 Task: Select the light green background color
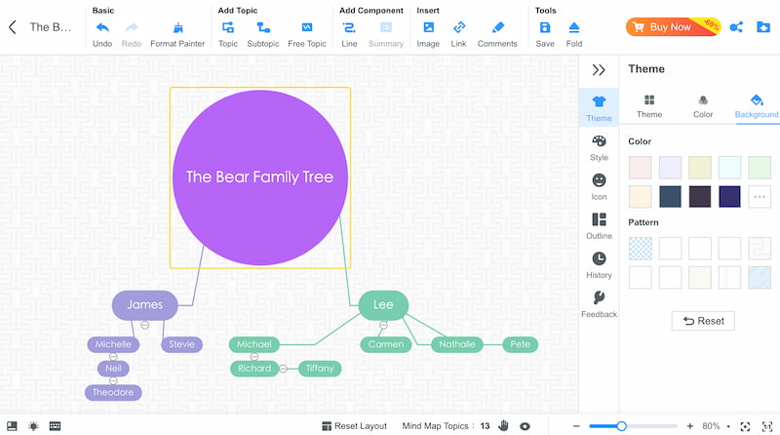760,168
